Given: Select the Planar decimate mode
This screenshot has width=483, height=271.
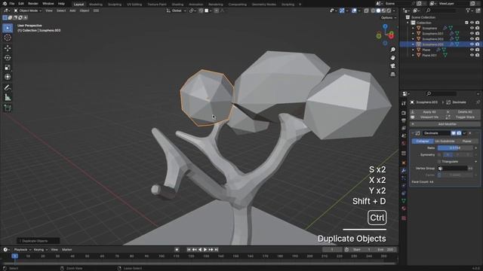Looking at the screenshot, I should (x=467, y=141).
